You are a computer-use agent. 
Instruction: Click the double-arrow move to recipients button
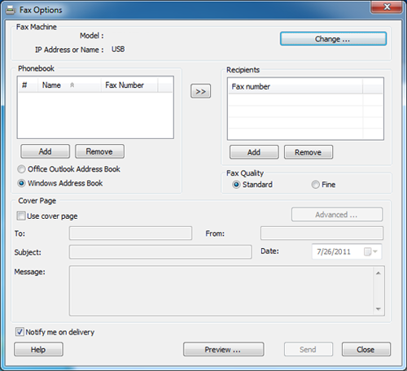200,91
